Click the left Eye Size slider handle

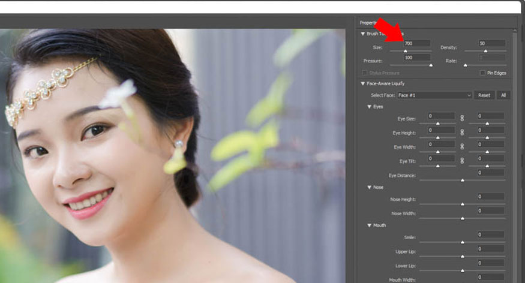click(437, 124)
